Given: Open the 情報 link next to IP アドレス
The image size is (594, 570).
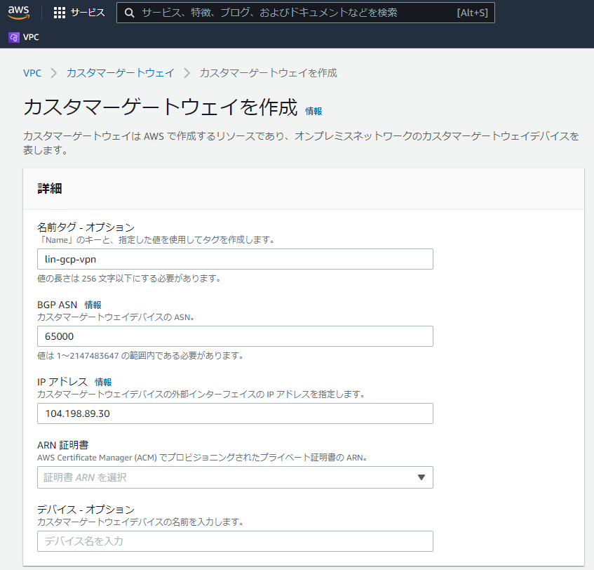Looking at the screenshot, I should point(103,382).
